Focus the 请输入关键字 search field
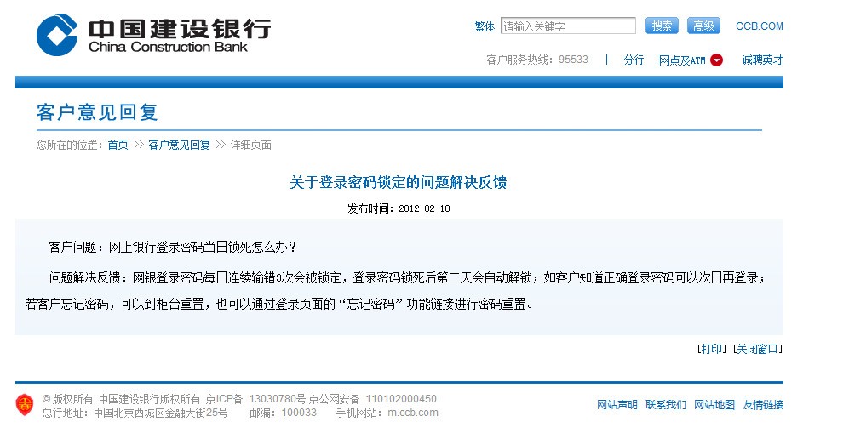The image size is (849, 439). (568, 26)
